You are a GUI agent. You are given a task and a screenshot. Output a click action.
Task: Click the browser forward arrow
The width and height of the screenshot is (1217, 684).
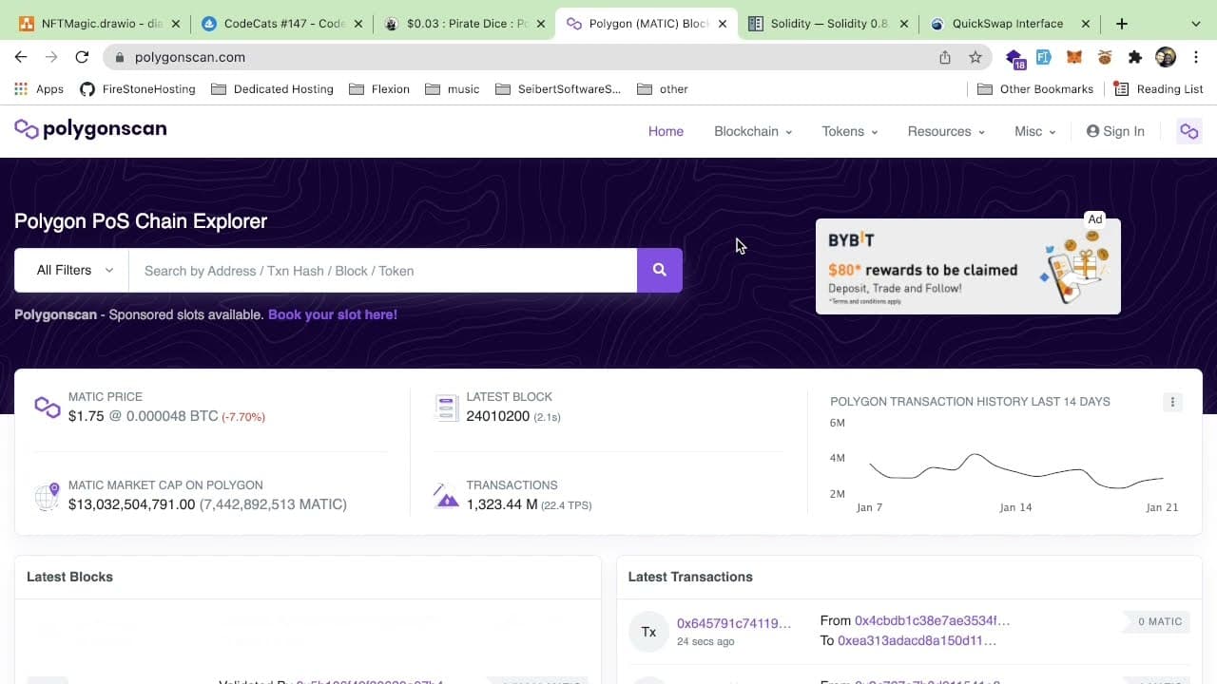click(51, 57)
